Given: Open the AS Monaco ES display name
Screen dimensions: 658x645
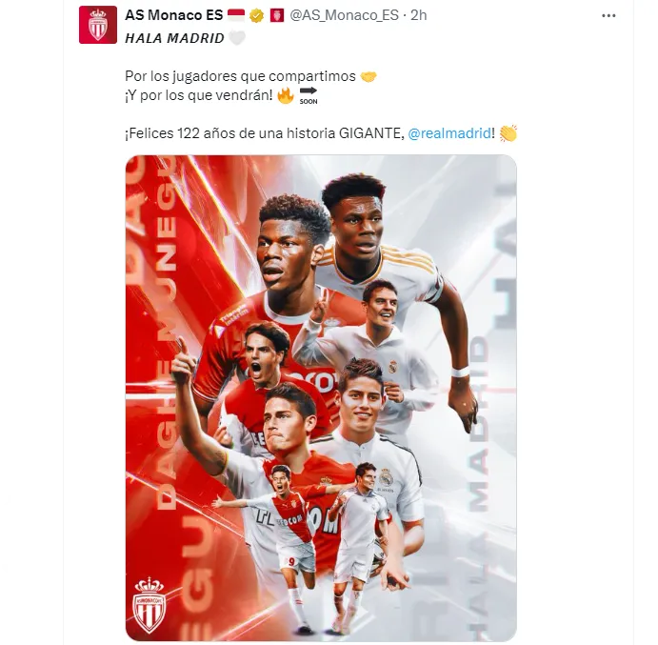Looking at the screenshot, I should click(173, 15).
